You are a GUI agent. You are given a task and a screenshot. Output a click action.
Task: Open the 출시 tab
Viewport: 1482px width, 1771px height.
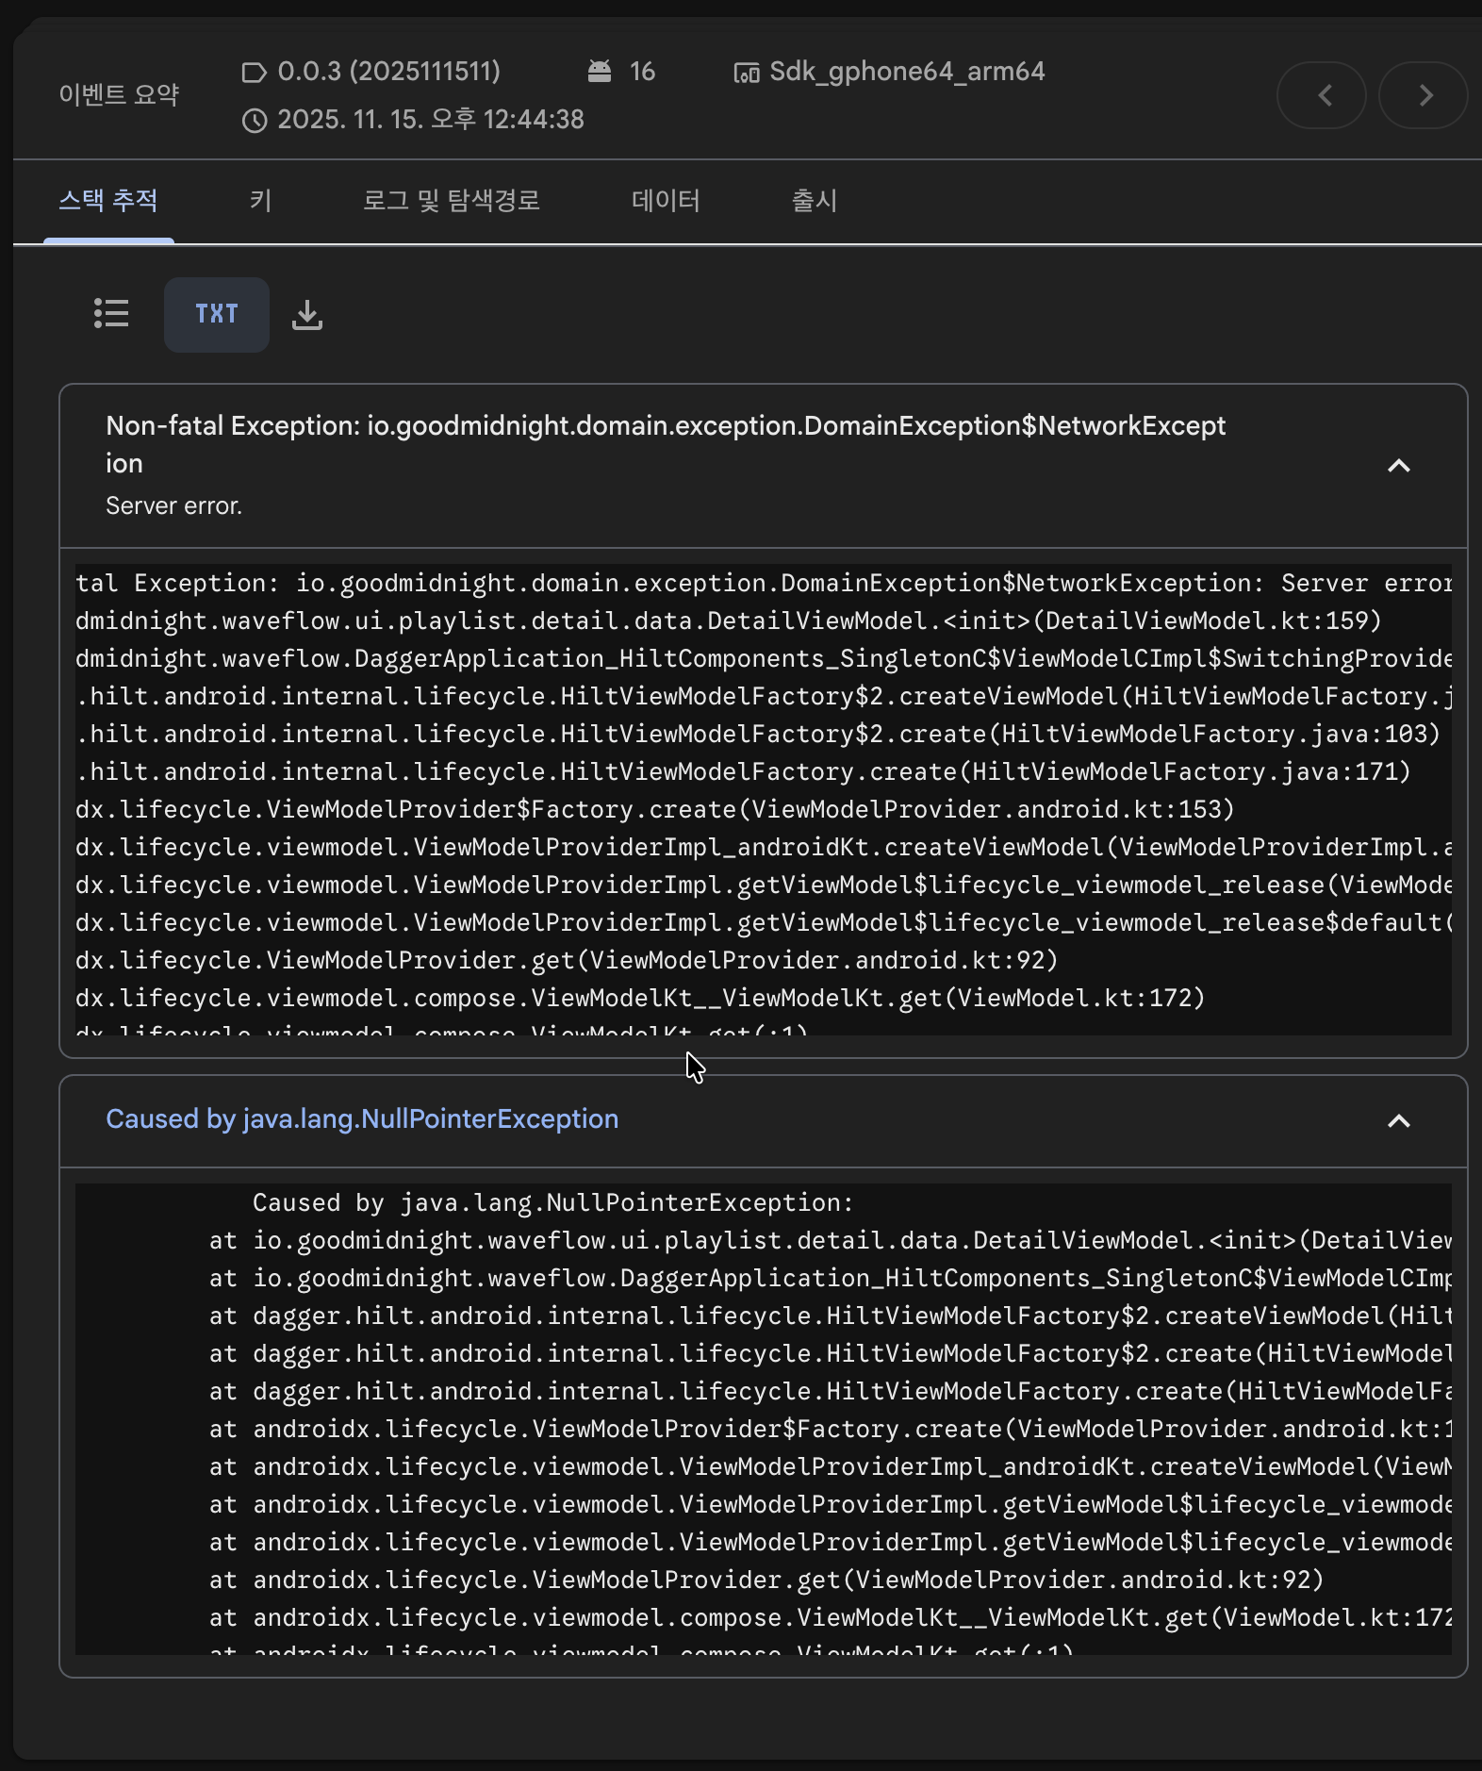click(x=815, y=201)
